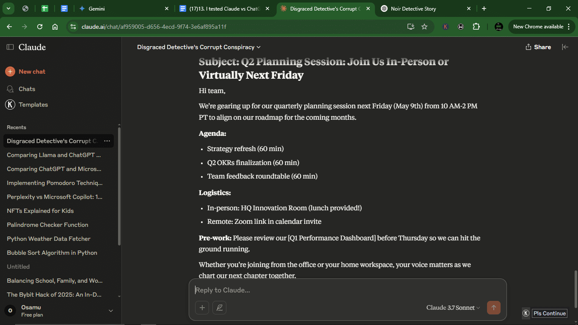Open options for the Disgraced Detective chat
Viewport: 578px width, 325px height.
click(107, 141)
